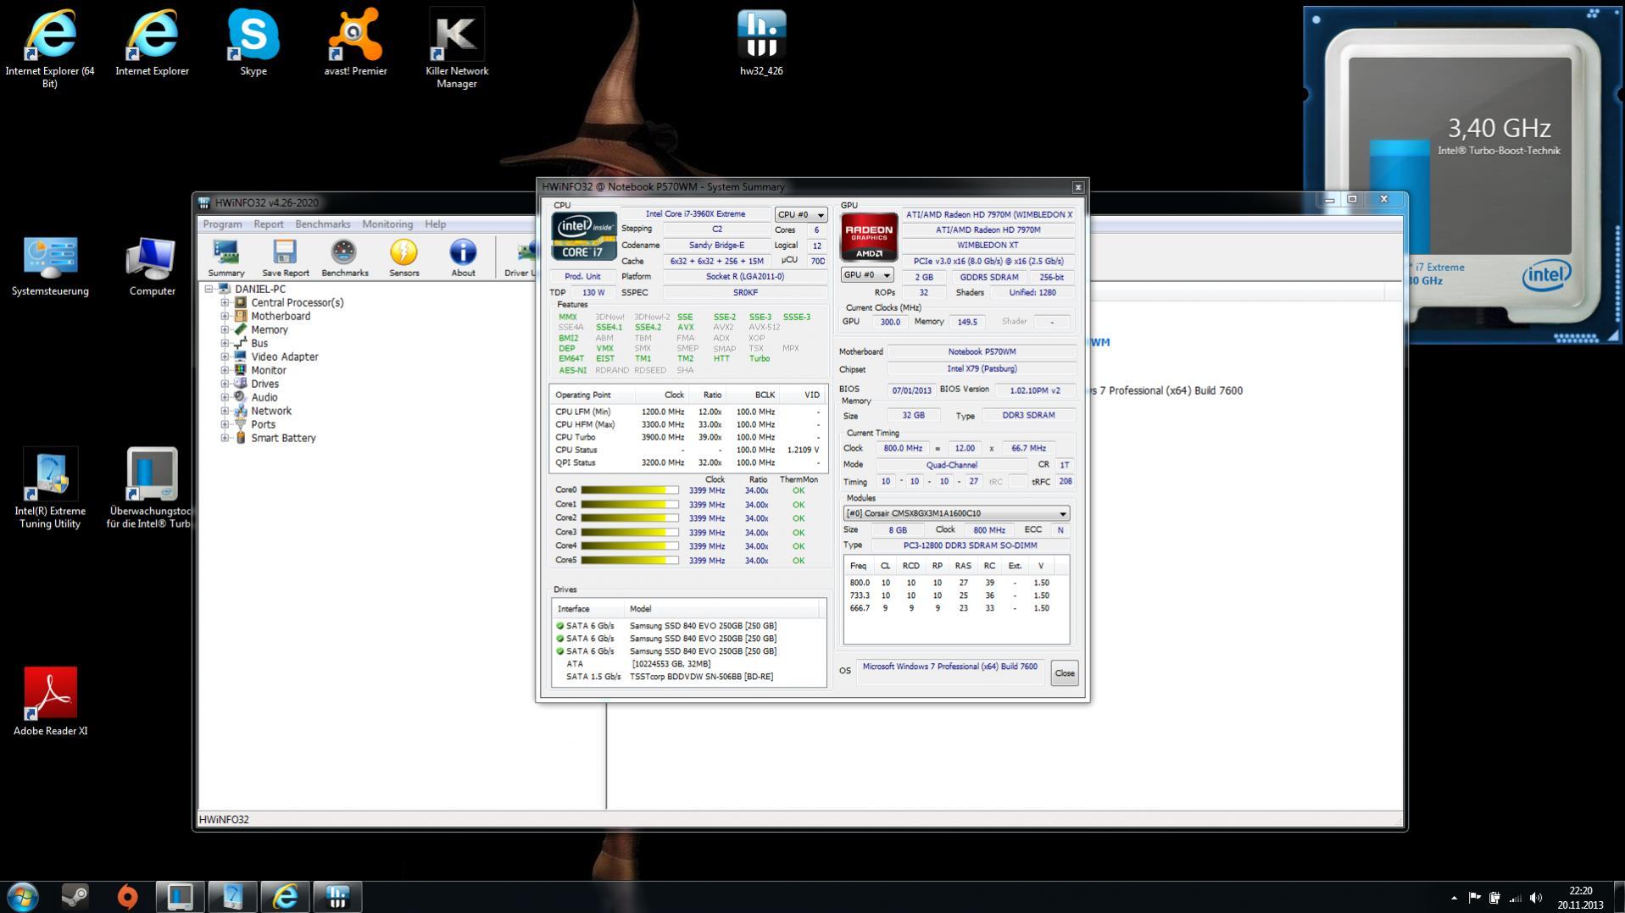Show hidden tray icons arrow
Image resolution: width=1625 pixels, height=913 pixels.
[x=1454, y=898]
